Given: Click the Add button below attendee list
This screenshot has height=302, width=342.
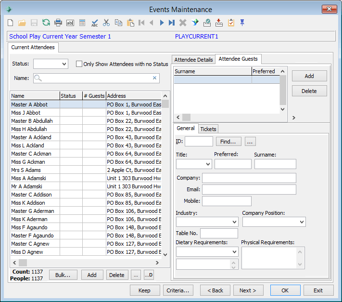Looking at the screenshot, I should (x=92, y=275).
